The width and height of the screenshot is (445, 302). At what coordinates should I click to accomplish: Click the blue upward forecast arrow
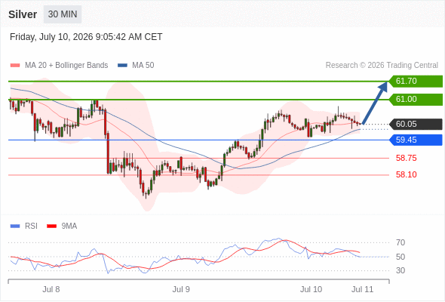tap(375, 103)
